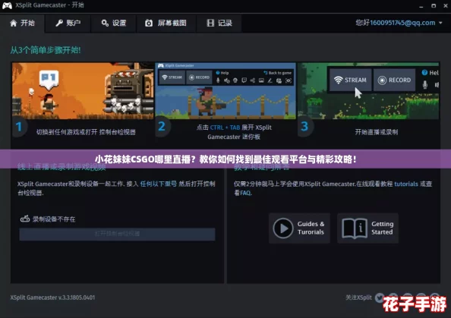This screenshot has width=451, height=318.
Task: Click the large STREAM button in step 3 image
Action: click(x=350, y=80)
